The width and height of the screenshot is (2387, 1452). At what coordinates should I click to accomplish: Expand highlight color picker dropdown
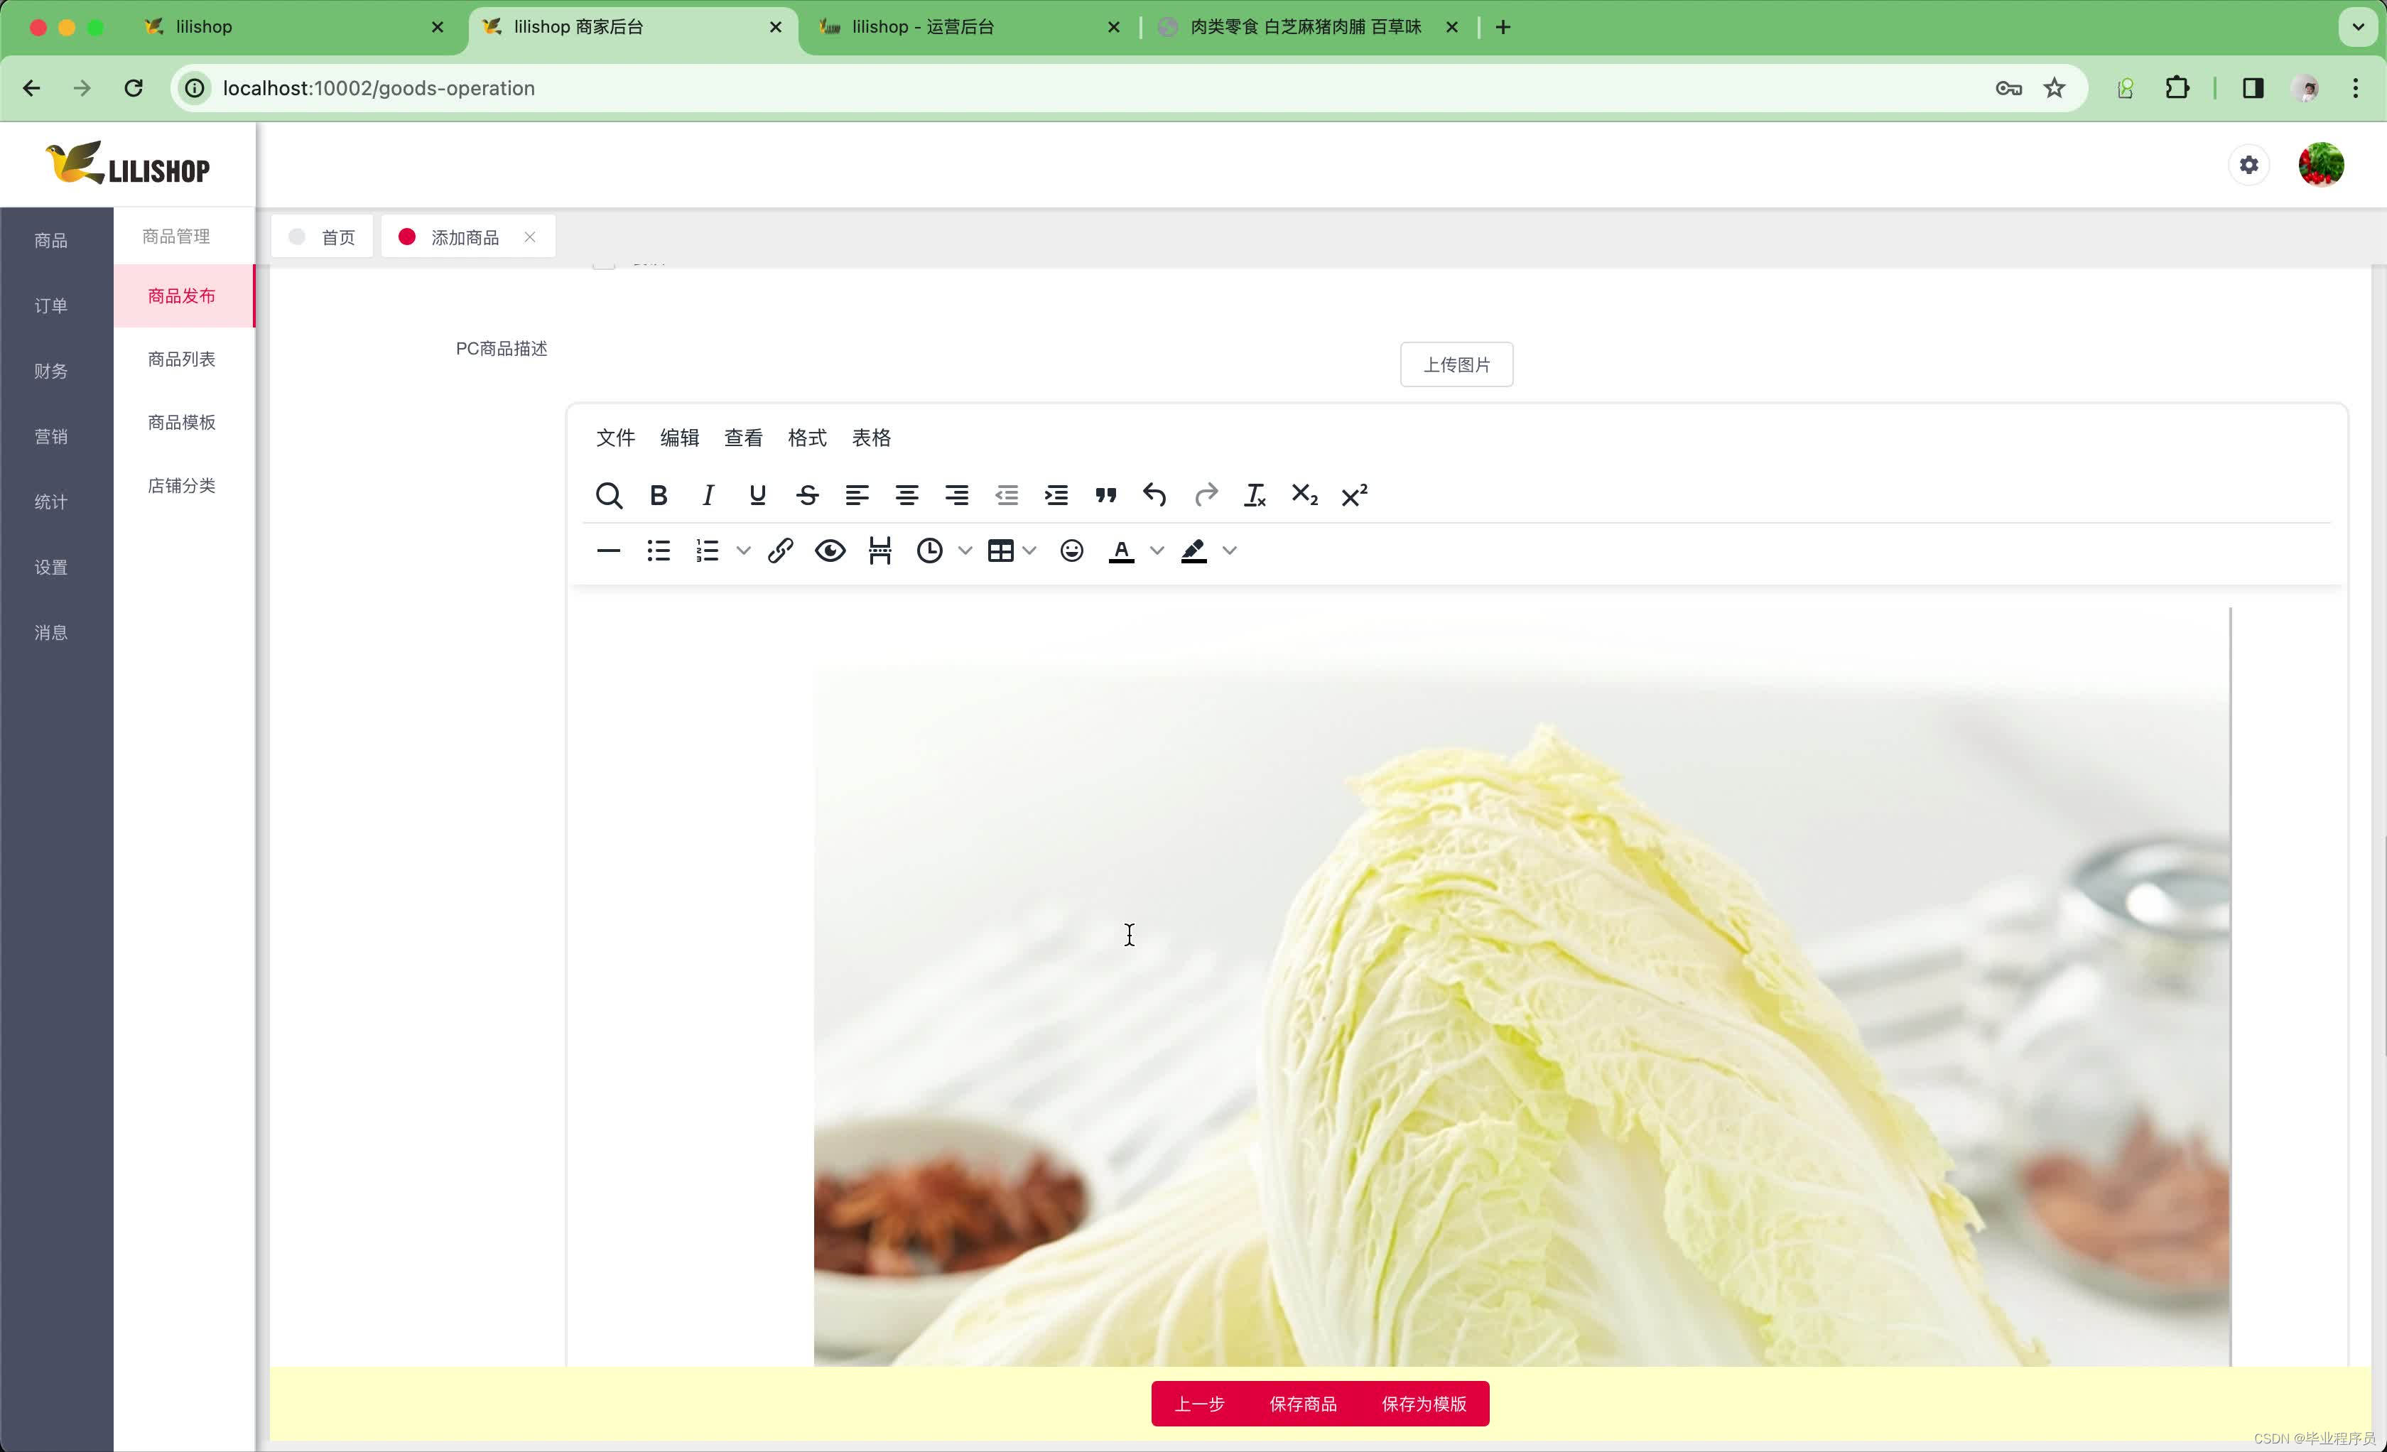tap(1229, 551)
